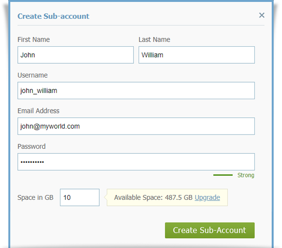This screenshot has height=248, width=282.
Task: Select the Username field with john_william
Action: (x=136, y=90)
